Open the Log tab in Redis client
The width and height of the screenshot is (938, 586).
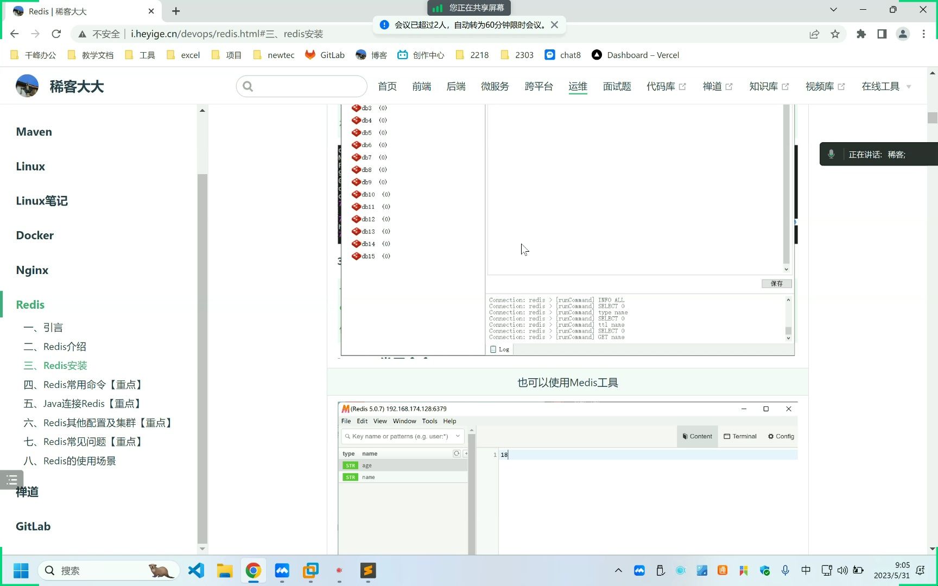click(500, 349)
